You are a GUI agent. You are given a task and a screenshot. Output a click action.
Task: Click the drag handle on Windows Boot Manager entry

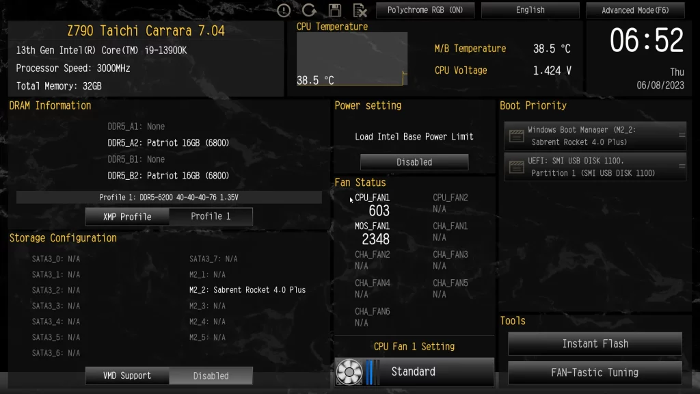point(682,135)
